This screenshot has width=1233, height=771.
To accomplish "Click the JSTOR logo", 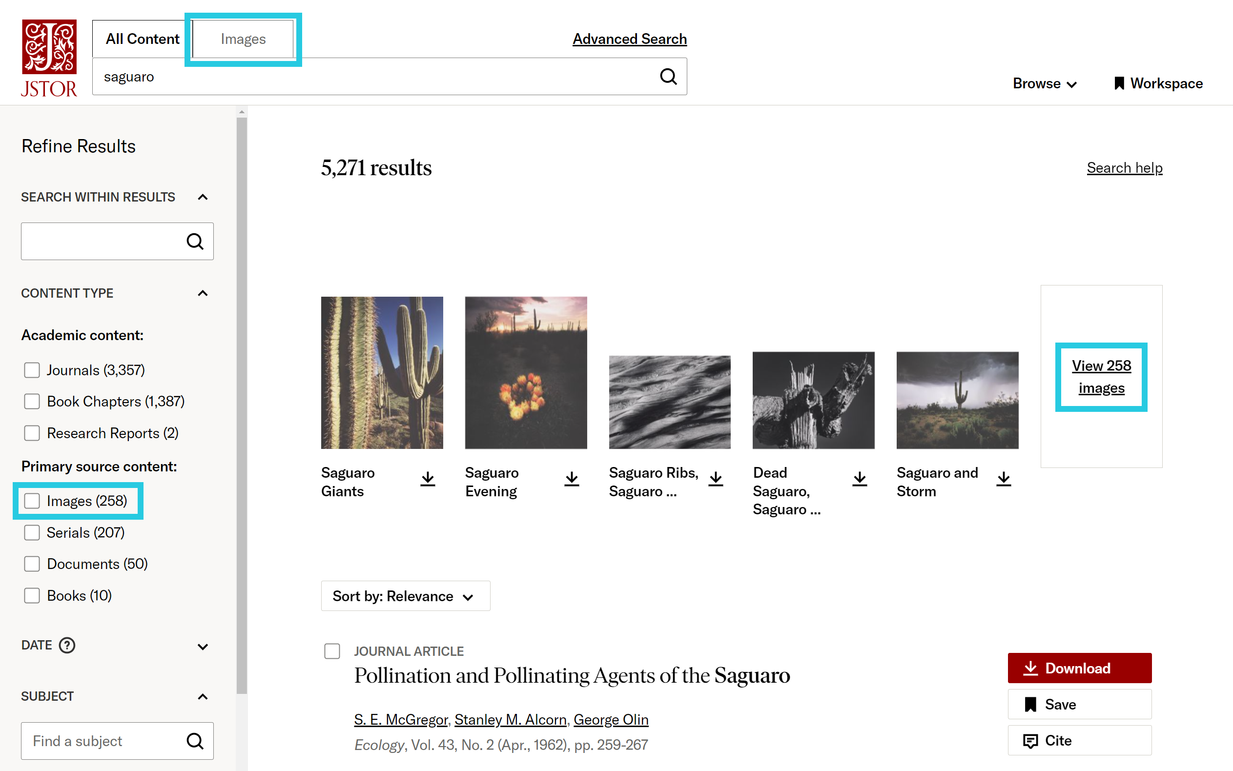I will 49,58.
